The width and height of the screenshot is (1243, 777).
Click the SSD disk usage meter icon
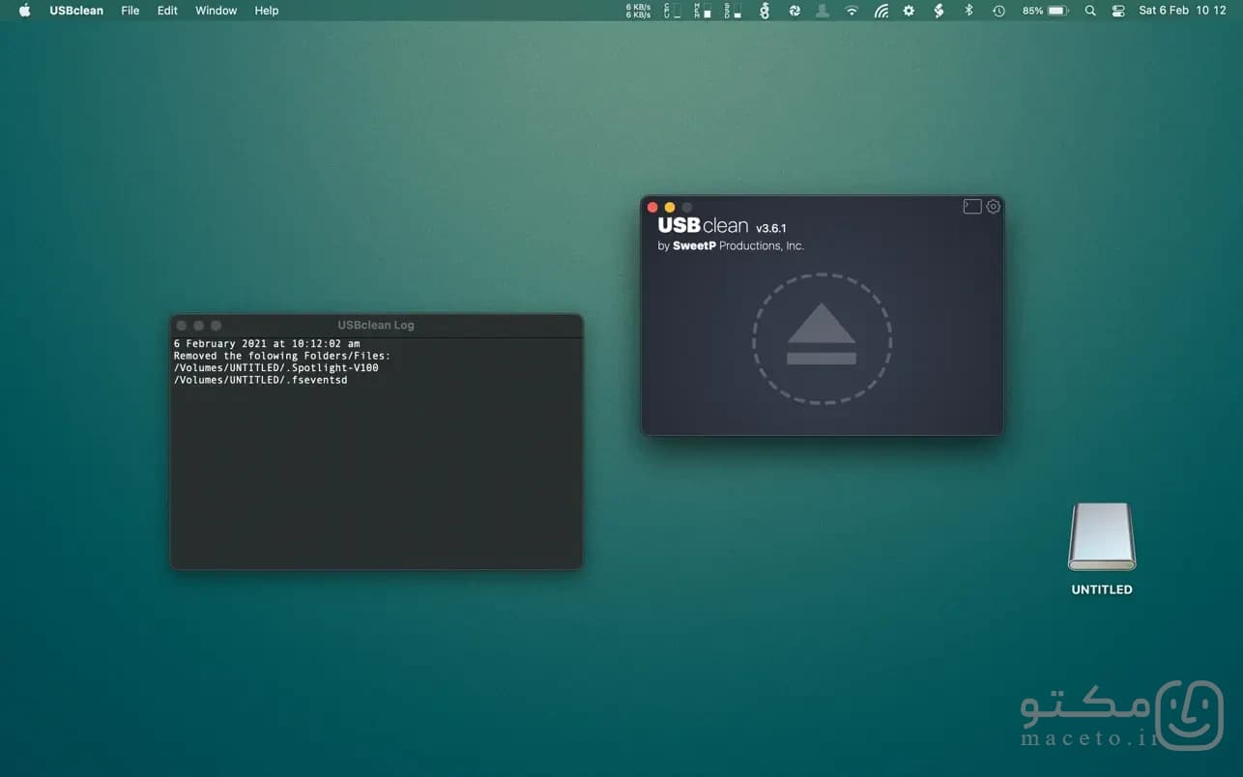click(x=733, y=11)
